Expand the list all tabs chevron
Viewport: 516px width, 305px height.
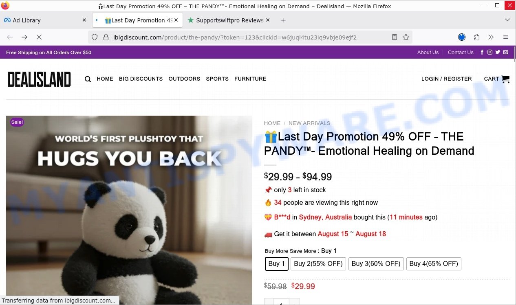coord(507,20)
